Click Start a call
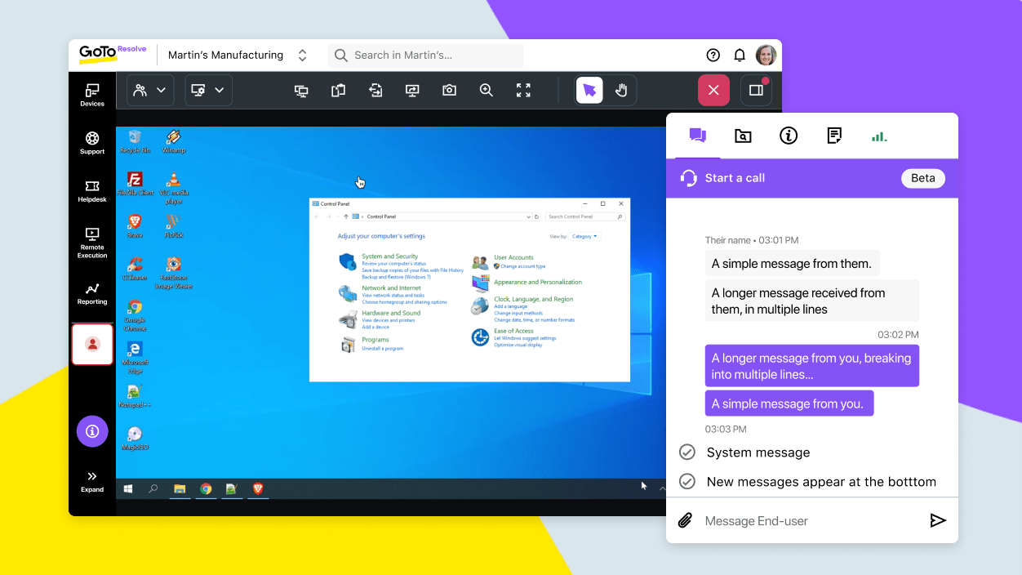This screenshot has width=1022, height=575. (x=735, y=178)
